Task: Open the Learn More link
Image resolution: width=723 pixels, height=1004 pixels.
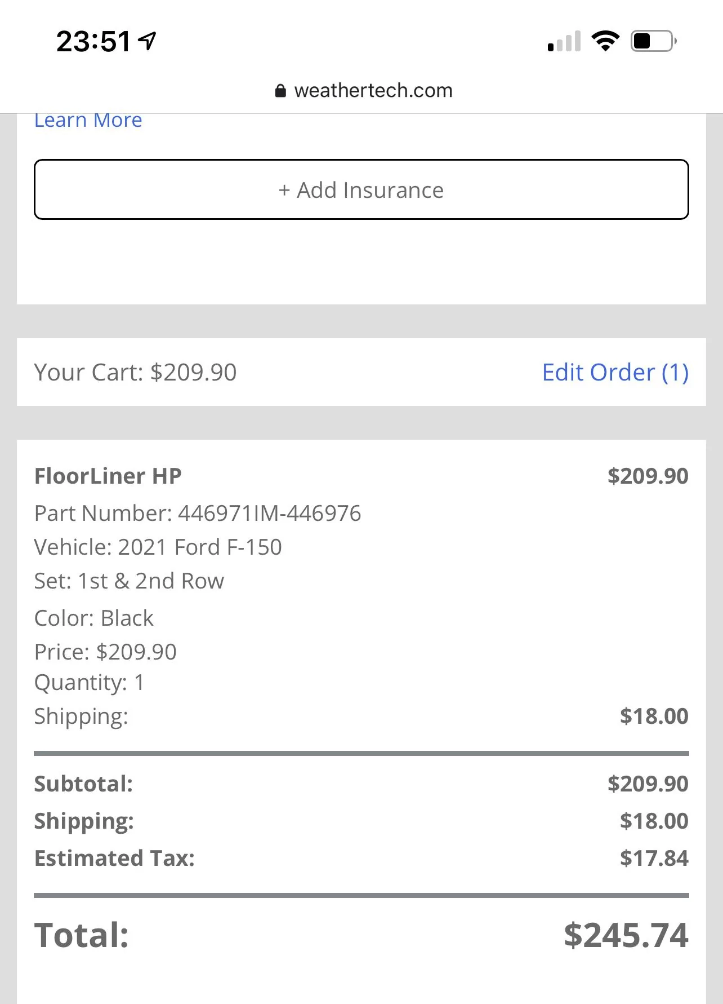Action: pyautogui.click(x=88, y=121)
